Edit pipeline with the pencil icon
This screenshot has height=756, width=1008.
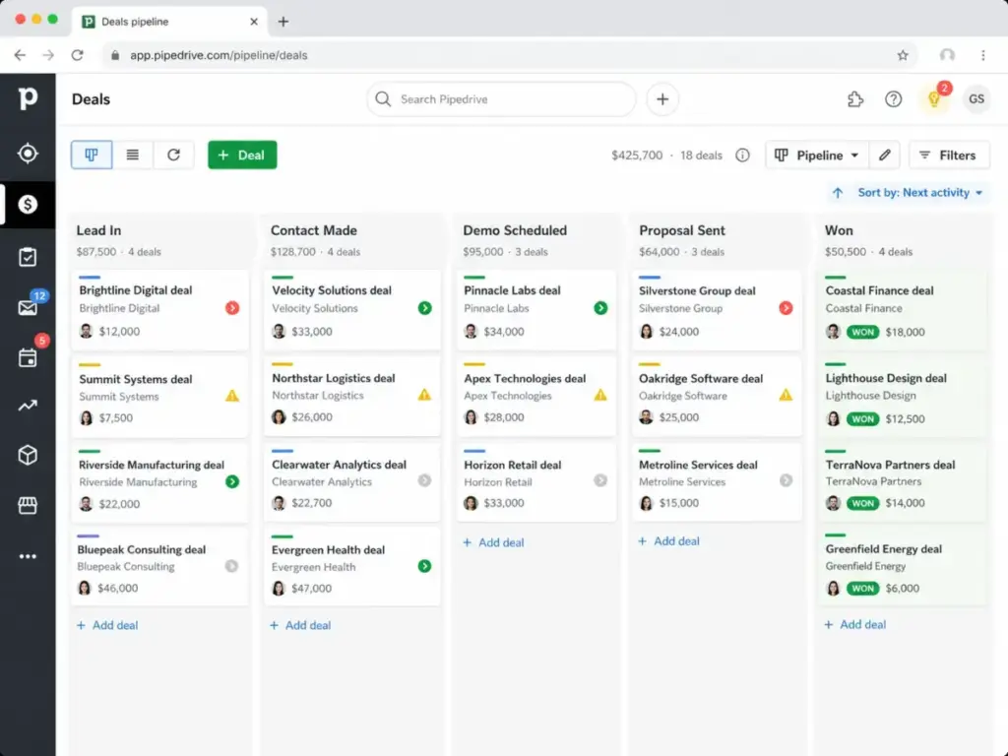pyautogui.click(x=885, y=155)
